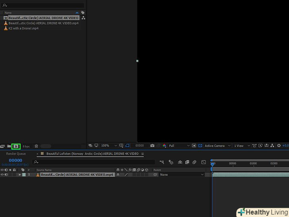Hide the AERIAL DRONE 4K VIDEO.mp4 layer's video
The width and height of the screenshot is (289, 217).
point(2,174)
